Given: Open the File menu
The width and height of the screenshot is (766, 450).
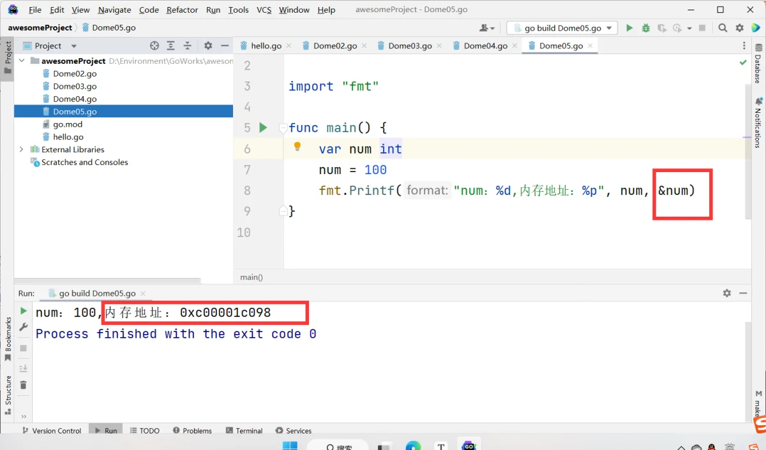Looking at the screenshot, I should tap(35, 10).
